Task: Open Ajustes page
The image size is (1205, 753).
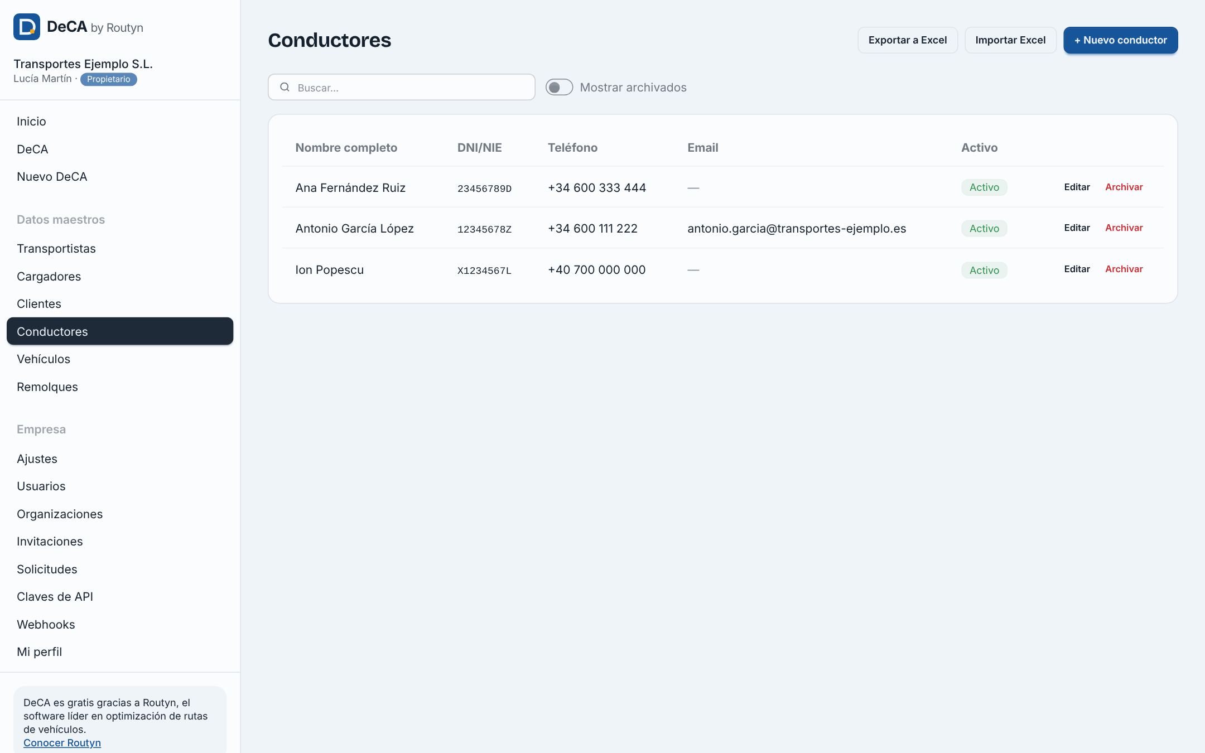Action: pos(120,458)
